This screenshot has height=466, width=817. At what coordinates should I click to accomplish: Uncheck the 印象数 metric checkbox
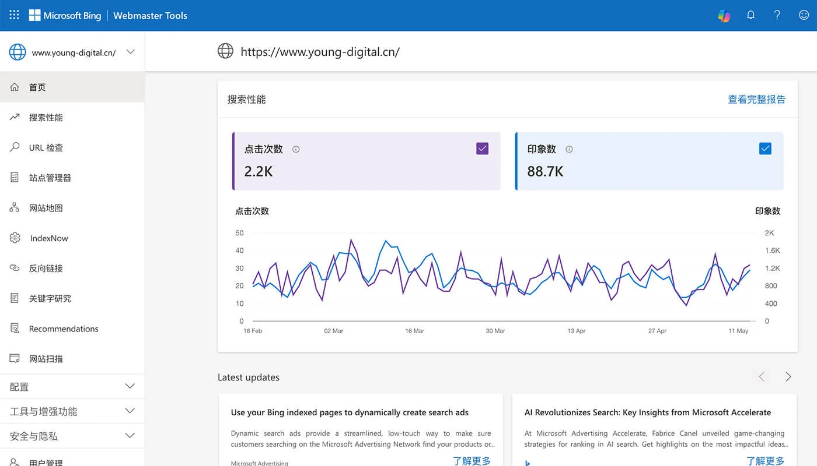[765, 149]
